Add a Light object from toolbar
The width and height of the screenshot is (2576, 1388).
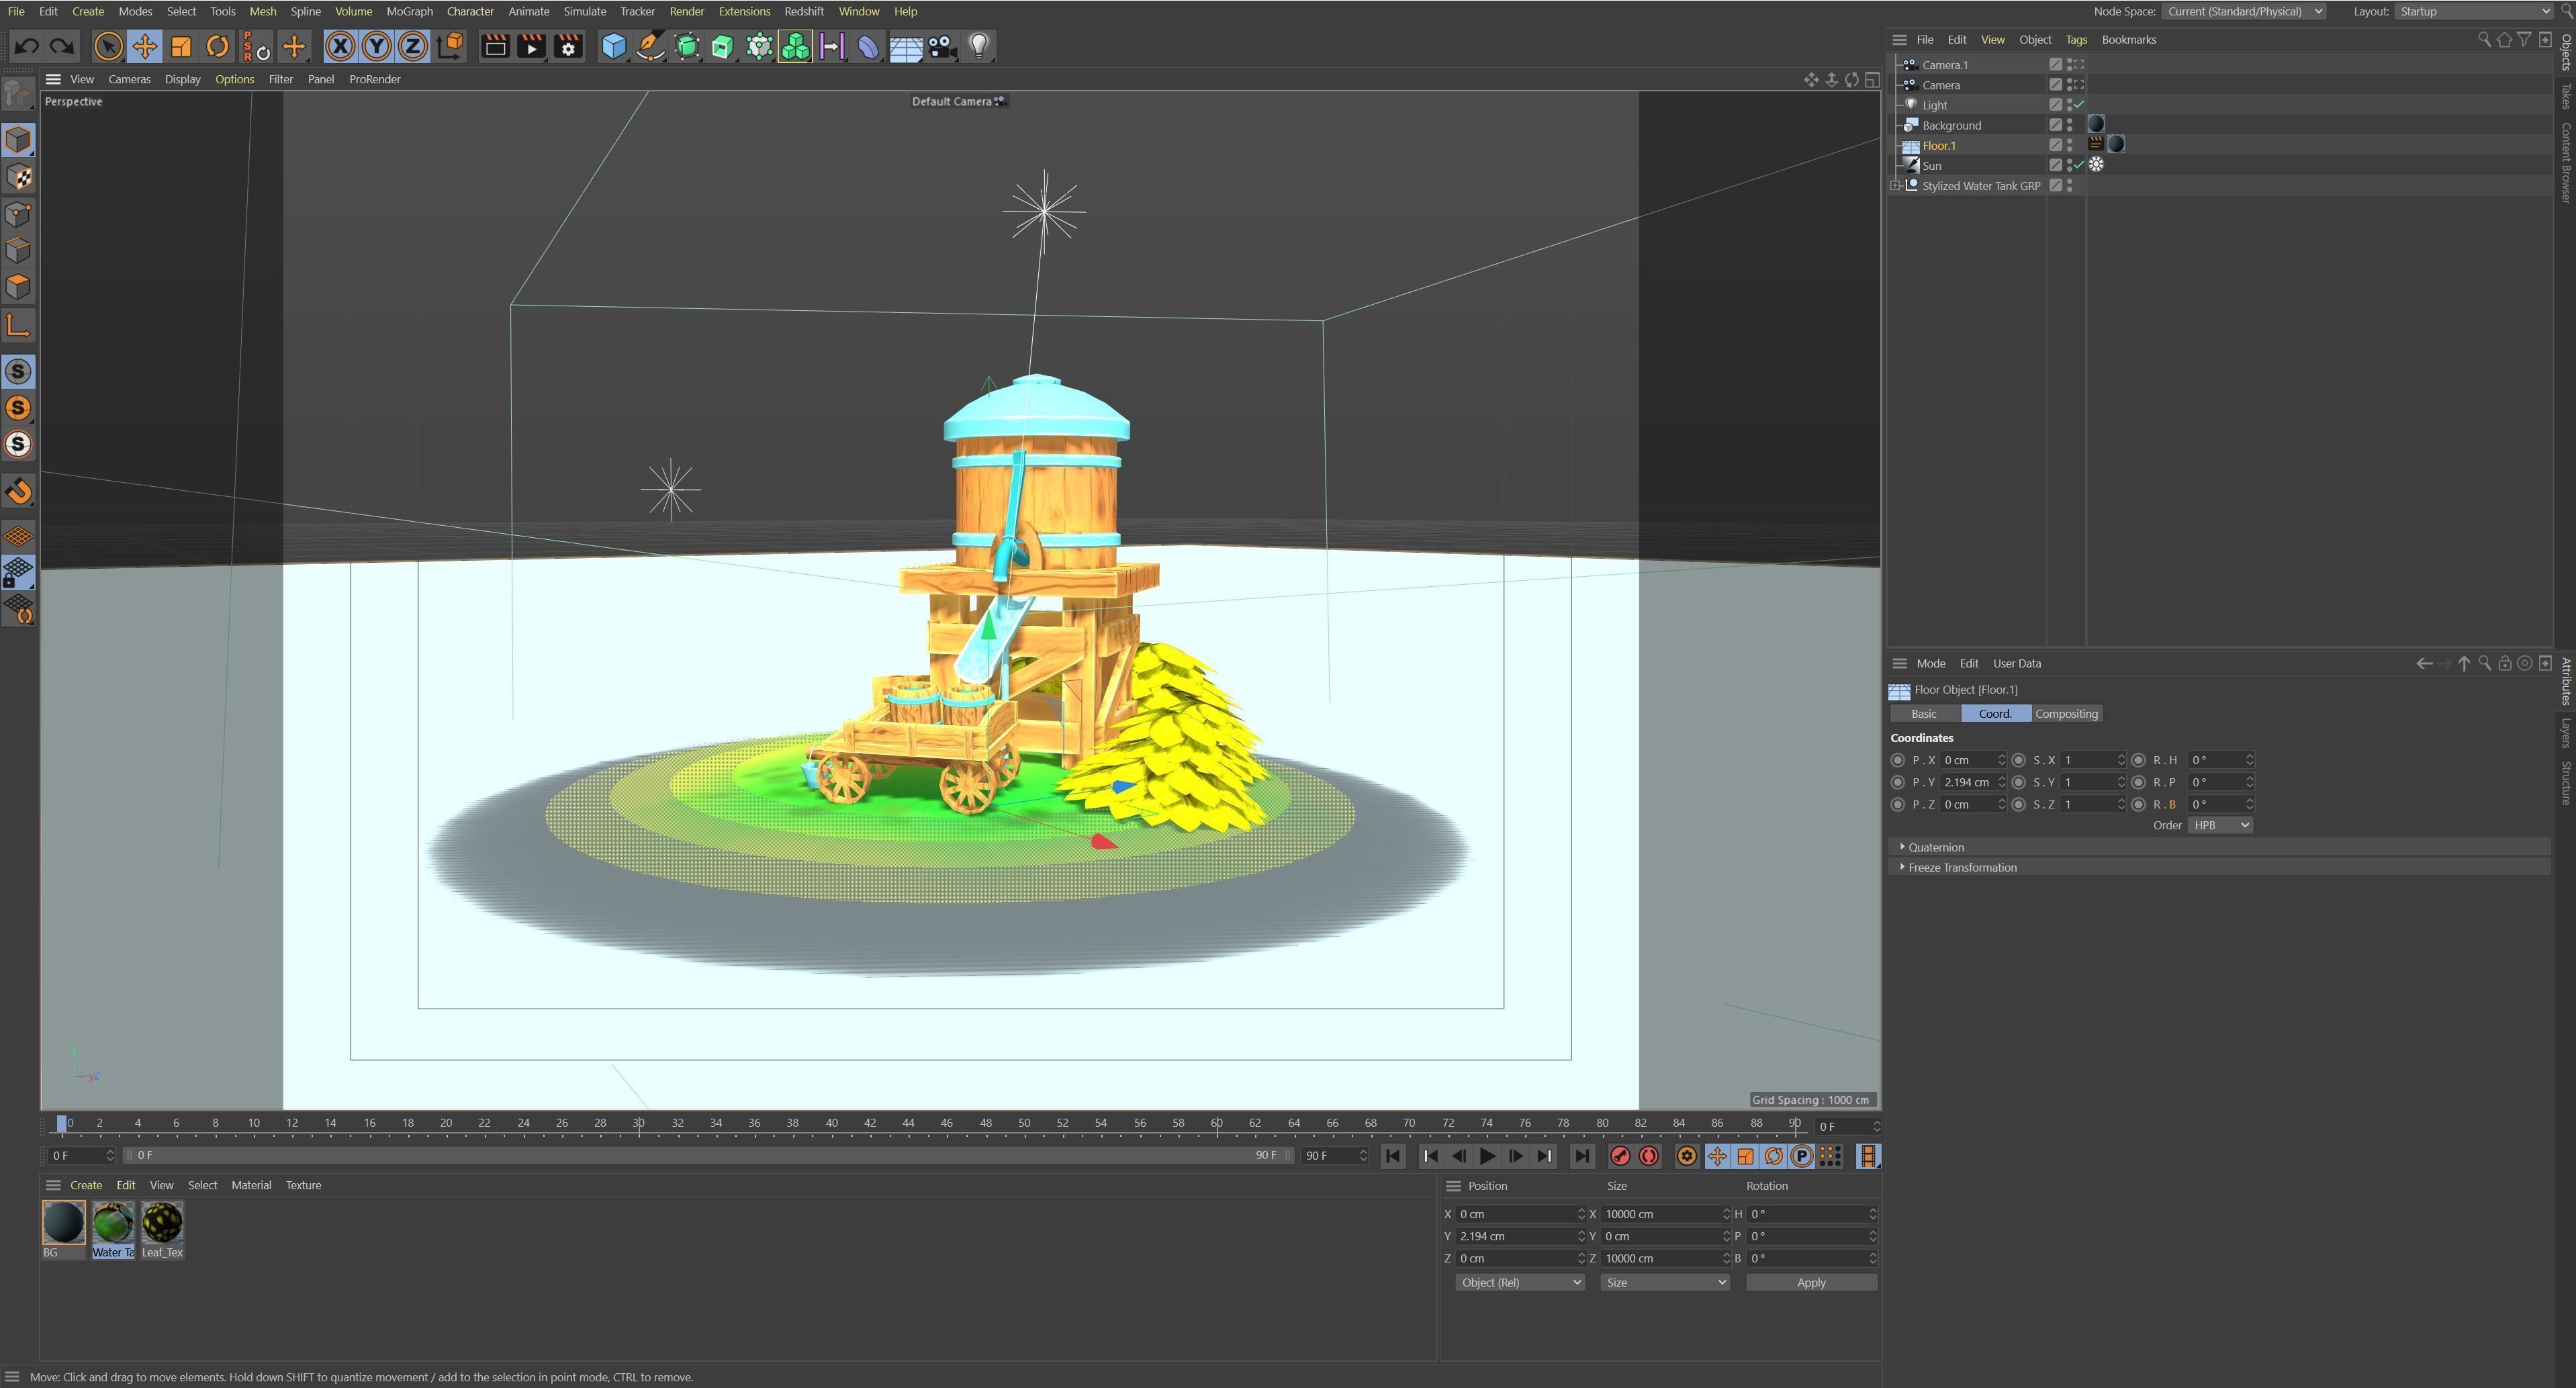click(x=979, y=46)
